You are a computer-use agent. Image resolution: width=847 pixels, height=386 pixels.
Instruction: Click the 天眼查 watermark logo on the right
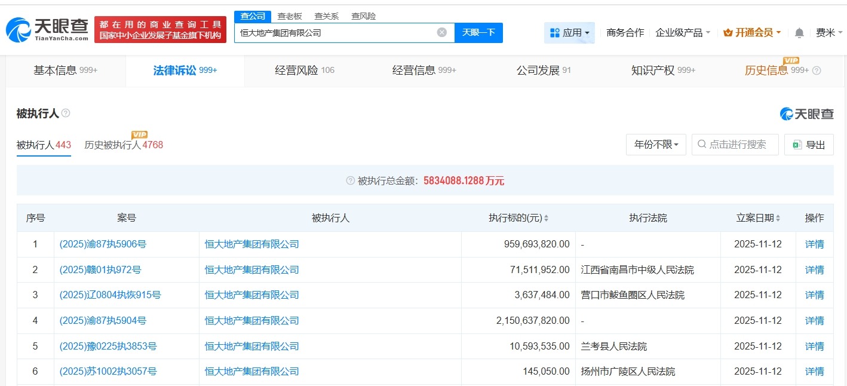point(808,113)
